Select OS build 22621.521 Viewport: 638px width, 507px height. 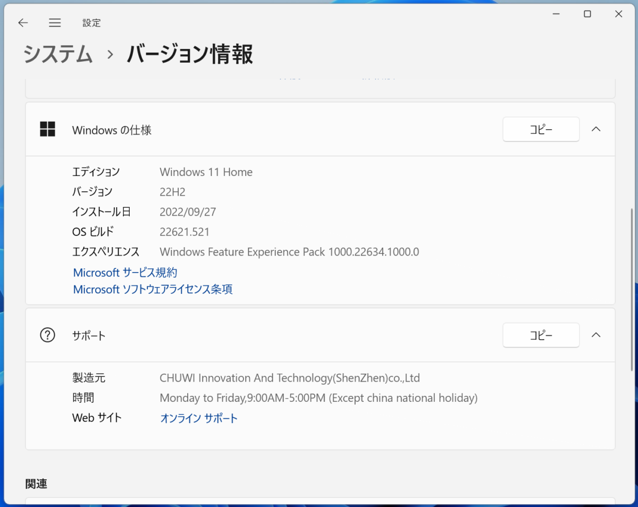[184, 232]
